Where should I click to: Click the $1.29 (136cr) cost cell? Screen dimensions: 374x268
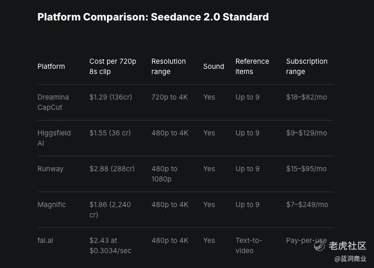click(111, 97)
